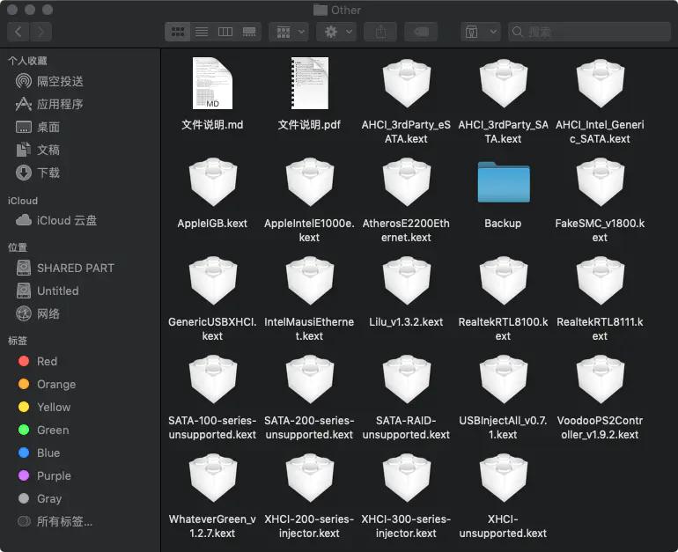Select the Red tag
Image resolution: width=678 pixels, height=552 pixels.
tap(38, 361)
